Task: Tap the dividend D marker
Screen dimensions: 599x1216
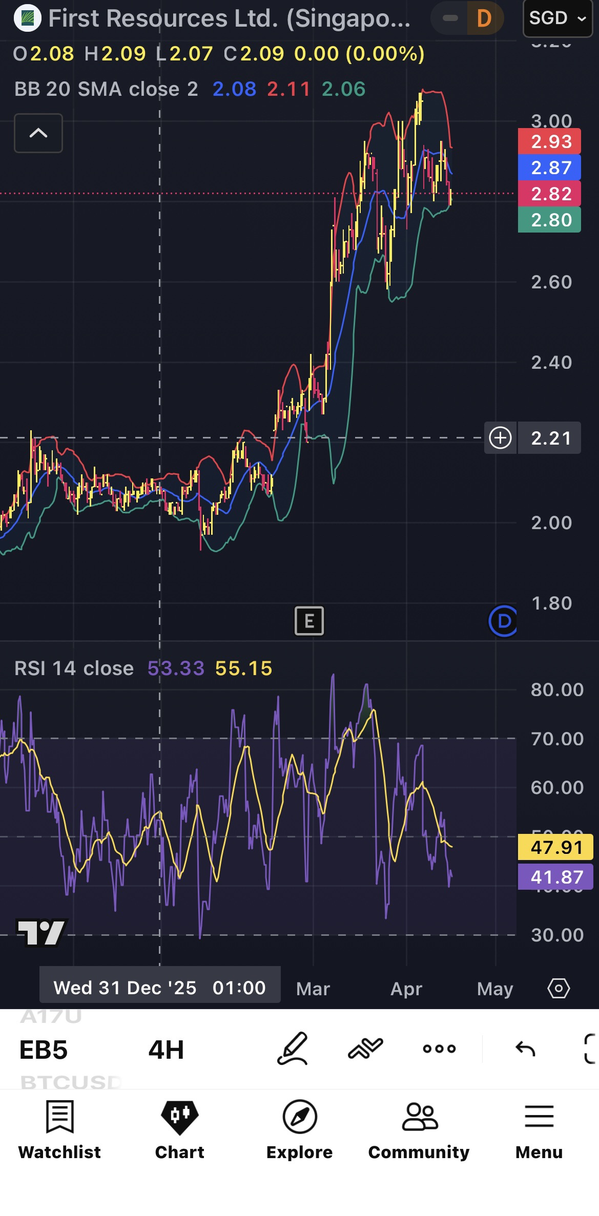Action: pos(503,621)
